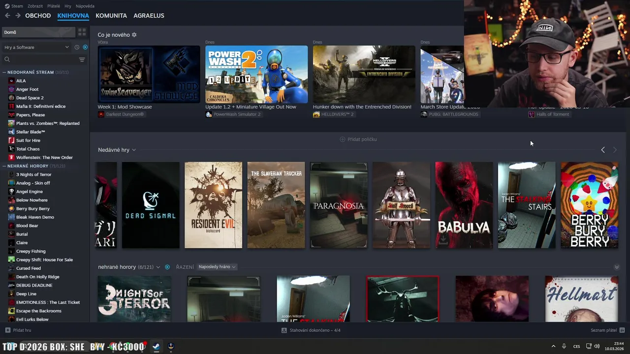Image resolution: width=630 pixels, height=354 pixels.
Task: Open advanced filter options icon
Action: click(82, 59)
